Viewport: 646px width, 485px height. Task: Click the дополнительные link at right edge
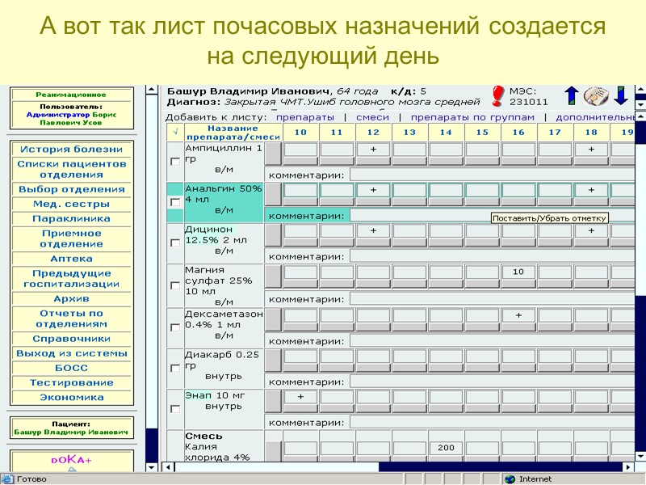point(595,117)
